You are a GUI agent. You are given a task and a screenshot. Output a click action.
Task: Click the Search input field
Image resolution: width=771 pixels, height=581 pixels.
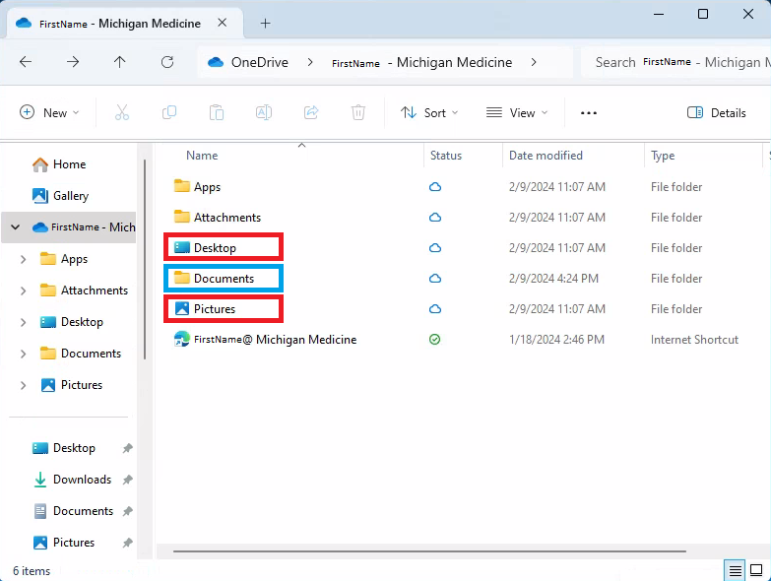pyautogui.click(x=679, y=62)
